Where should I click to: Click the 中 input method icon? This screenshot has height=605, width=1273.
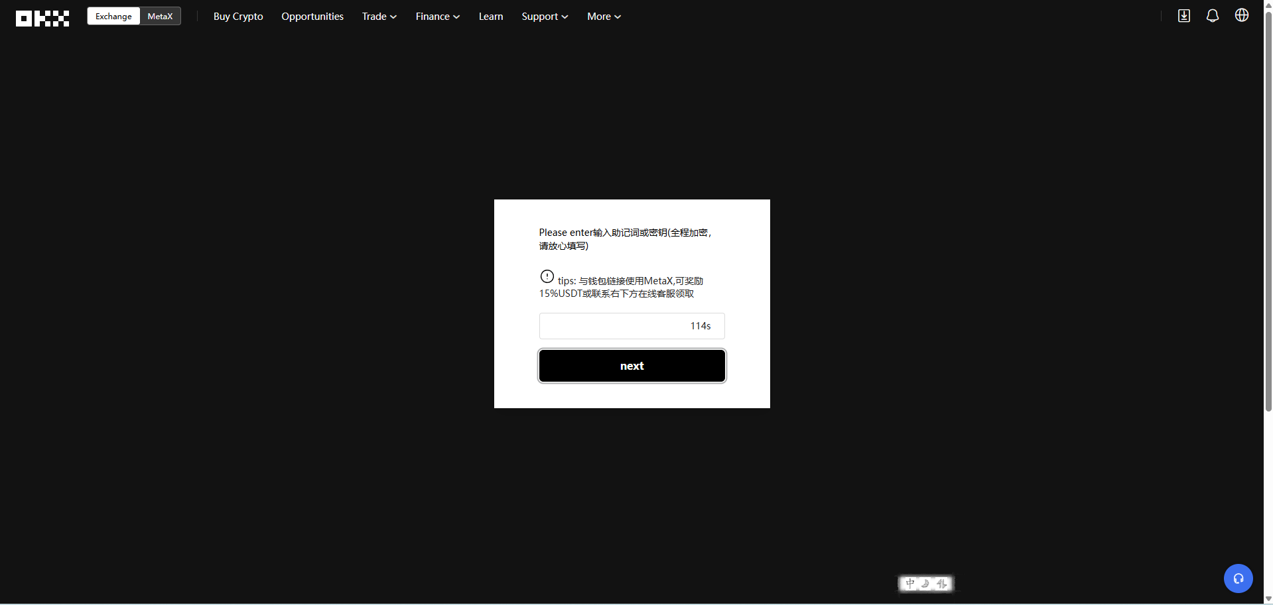point(910,583)
